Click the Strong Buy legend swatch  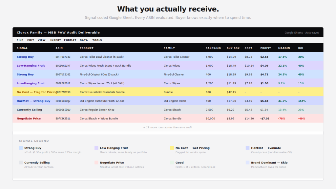point(21,148)
